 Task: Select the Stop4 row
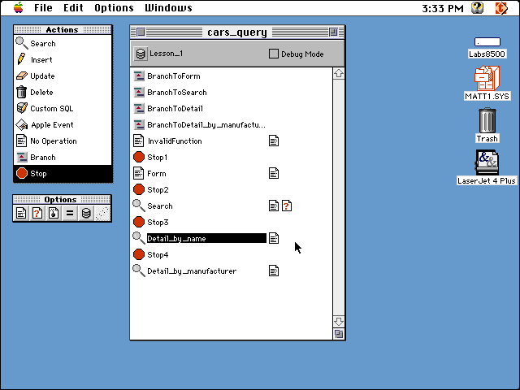click(158, 254)
